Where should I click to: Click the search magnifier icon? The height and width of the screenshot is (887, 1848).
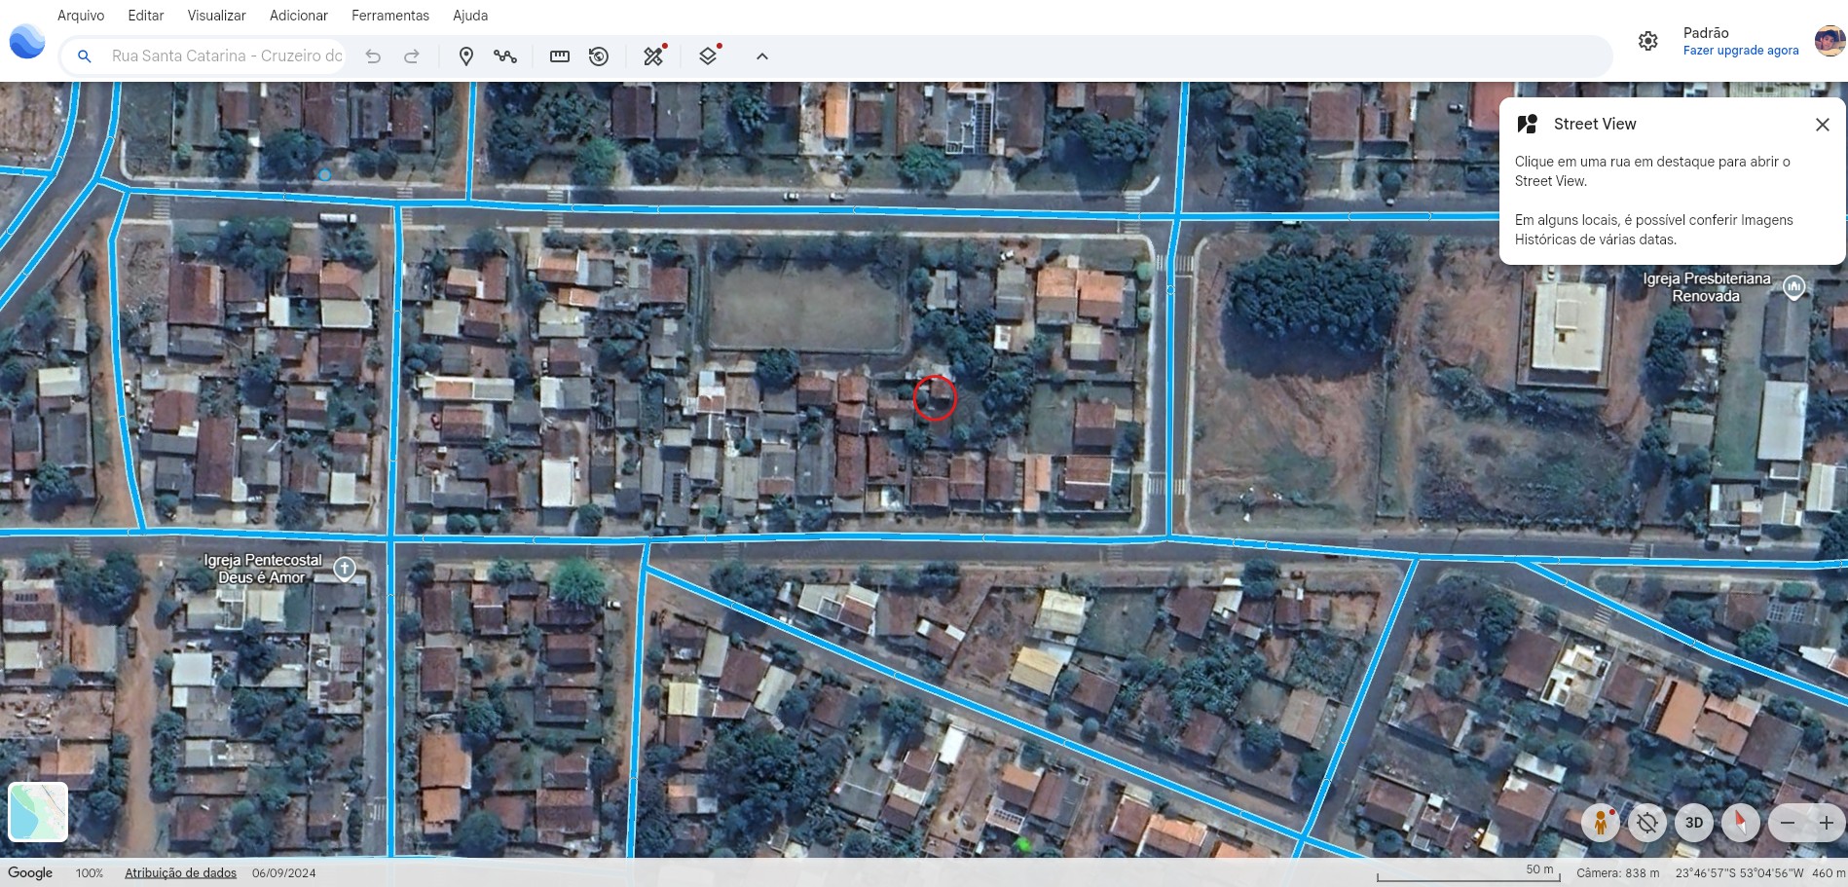point(85,56)
